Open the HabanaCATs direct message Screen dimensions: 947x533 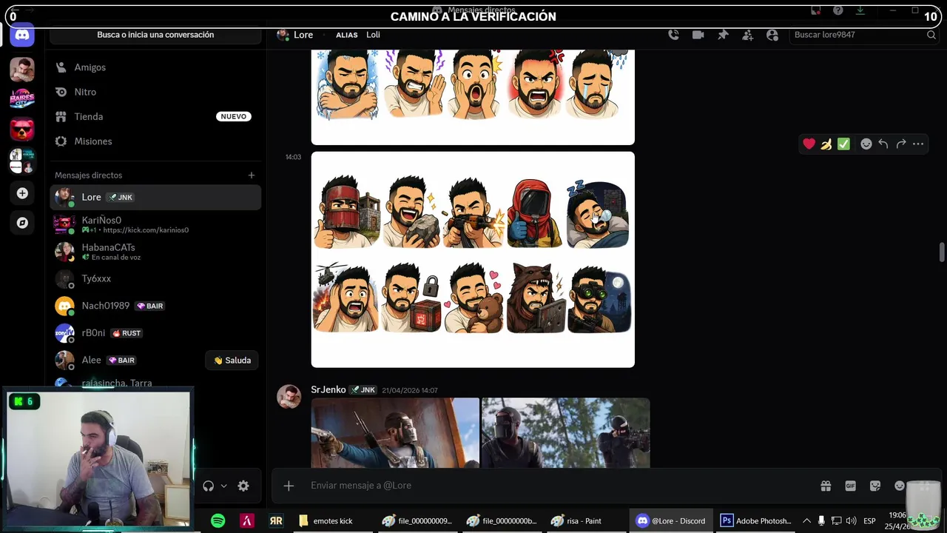(x=155, y=252)
